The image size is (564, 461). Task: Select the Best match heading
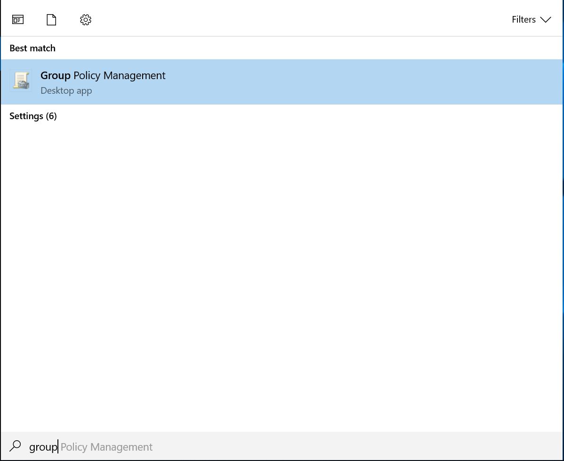click(32, 48)
